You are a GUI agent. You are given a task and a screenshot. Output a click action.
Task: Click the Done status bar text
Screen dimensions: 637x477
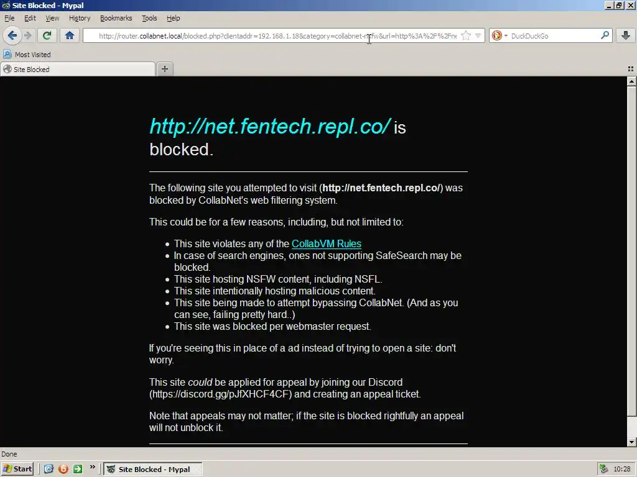[x=9, y=454]
